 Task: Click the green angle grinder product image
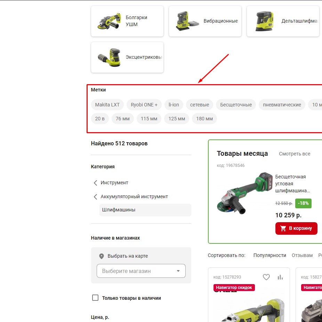[x=244, y=193]
